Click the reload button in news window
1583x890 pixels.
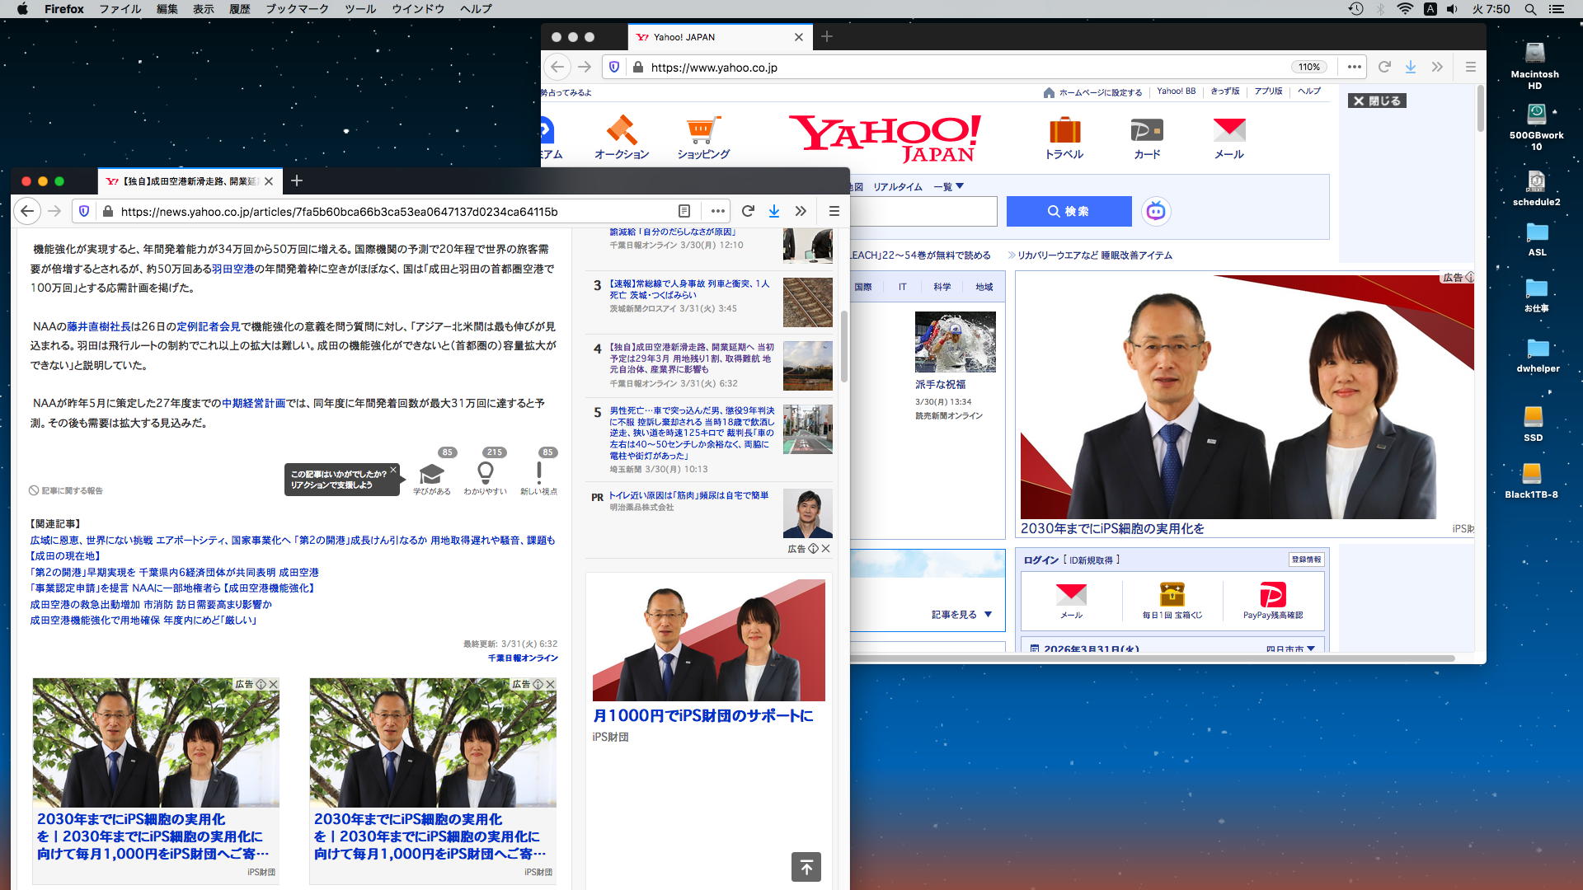pos(748,211)
